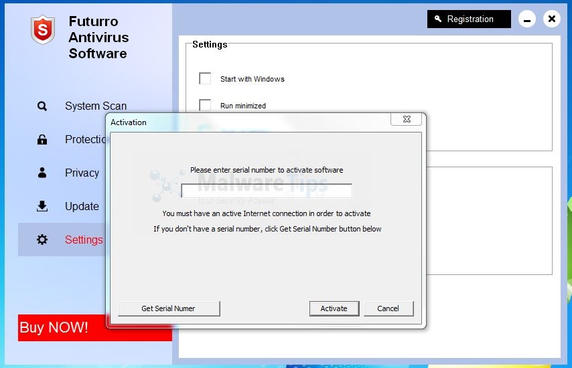This screenshot has height=368, width=572.
Task: Click the Get Serial Numer button
Action: click(169, 308)
